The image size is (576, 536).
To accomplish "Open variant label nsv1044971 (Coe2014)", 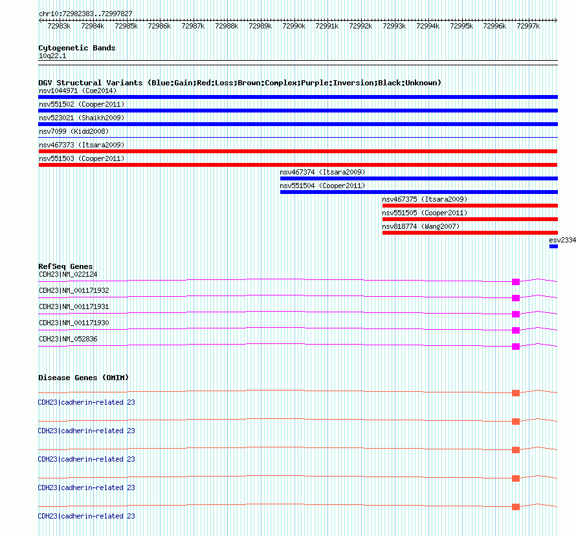I will point(78,91).
